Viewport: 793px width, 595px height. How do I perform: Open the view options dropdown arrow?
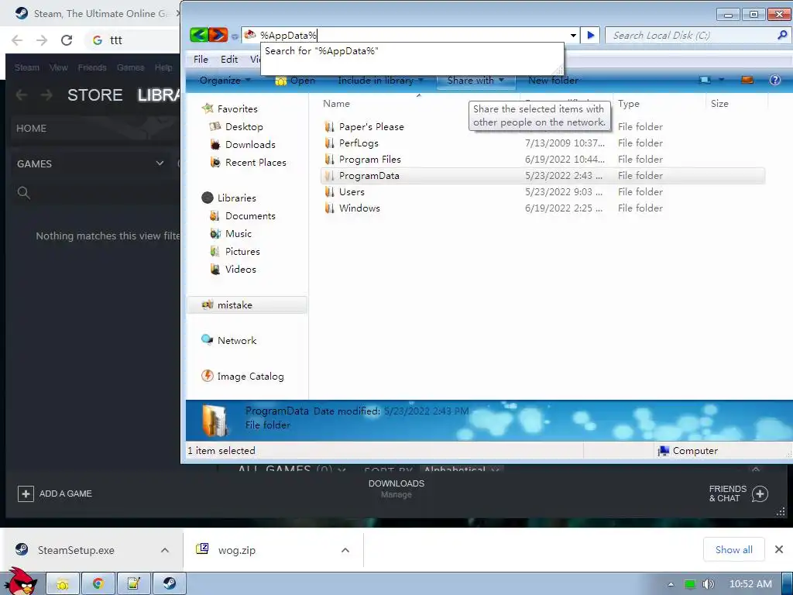point(721,80)
